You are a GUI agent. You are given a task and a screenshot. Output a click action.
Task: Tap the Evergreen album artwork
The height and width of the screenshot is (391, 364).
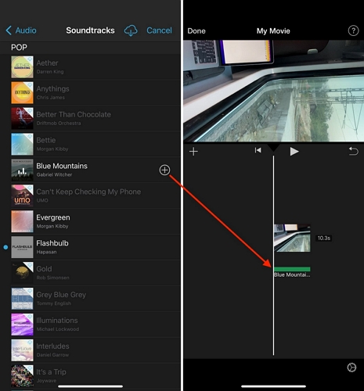click(22, 221)
